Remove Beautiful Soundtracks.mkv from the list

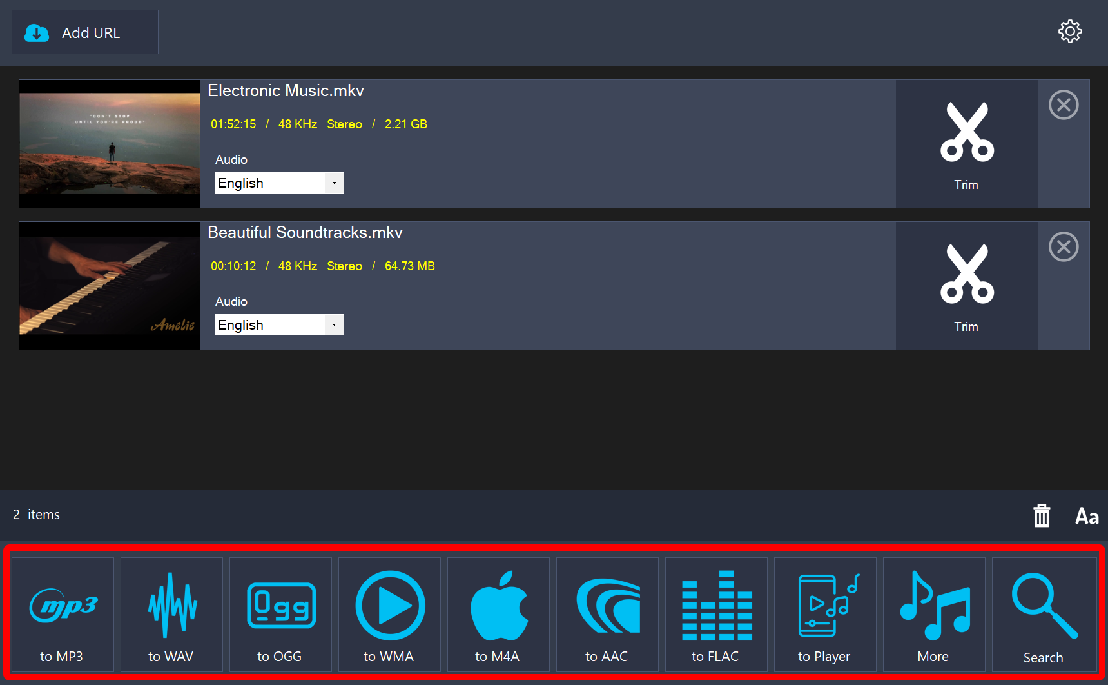(1064, 247)
